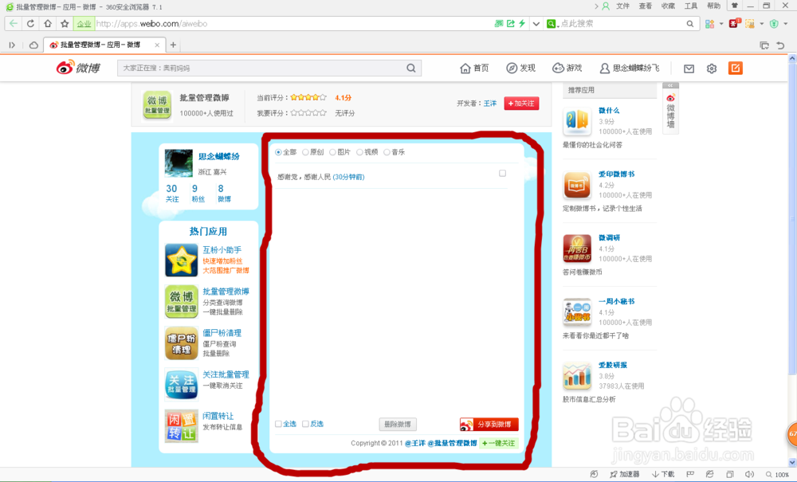797x482 pixels.
Task: Tick the 全选 checkbox
Action: [278, 424]
